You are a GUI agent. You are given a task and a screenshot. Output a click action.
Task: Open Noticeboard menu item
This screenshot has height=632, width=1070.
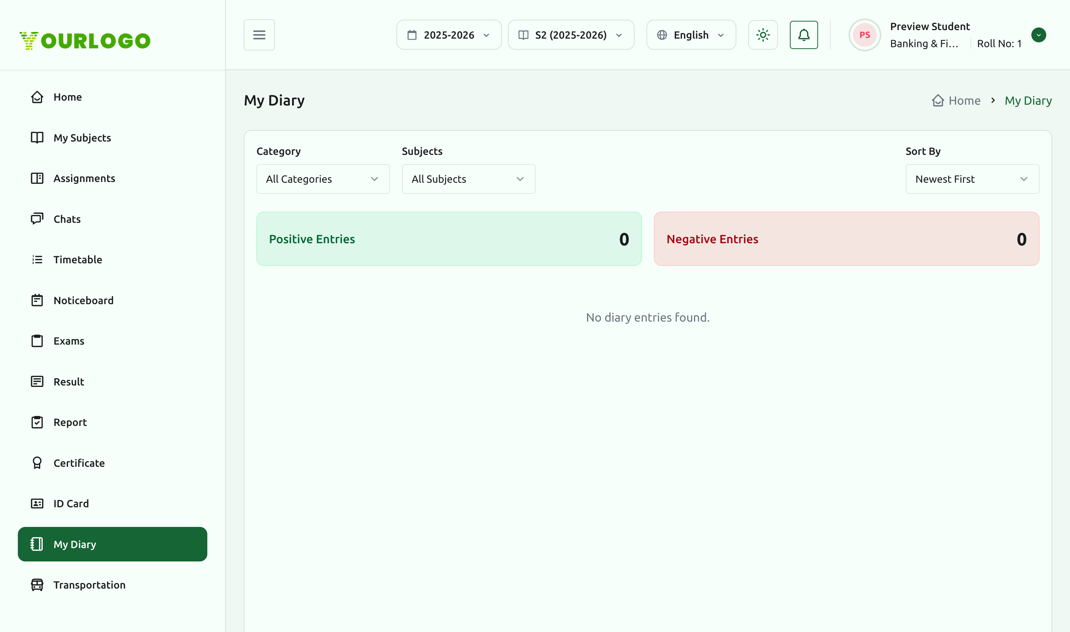pyautogui.click(x=113, y=300)
